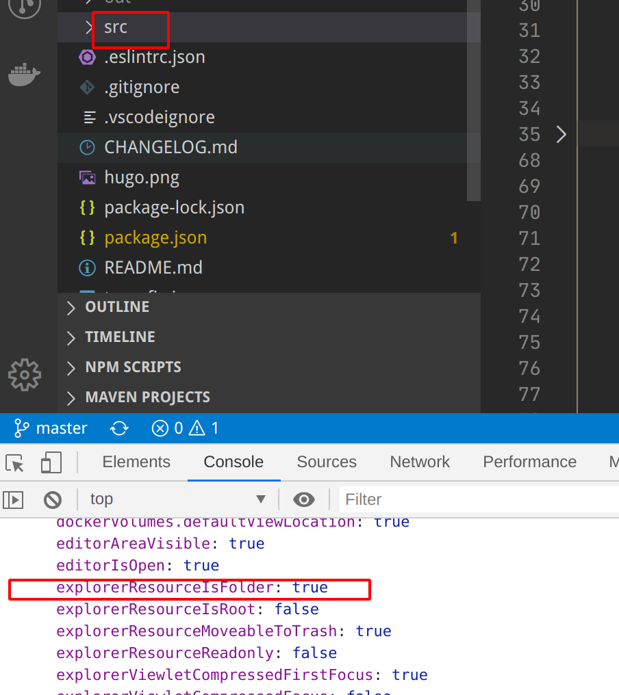
Task: Create a live expression with eye icon
Action: pos(304,499)
